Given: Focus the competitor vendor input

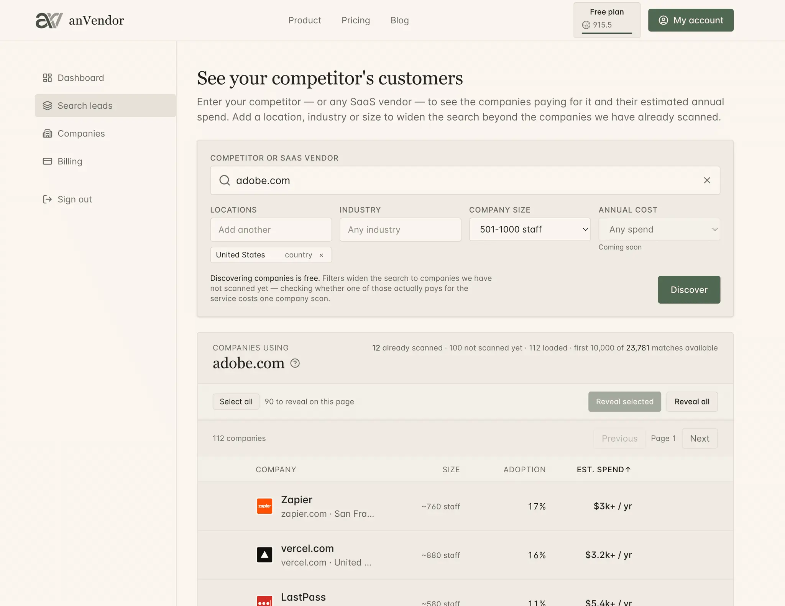Looking at the screenshot, I should click(465, 180).
